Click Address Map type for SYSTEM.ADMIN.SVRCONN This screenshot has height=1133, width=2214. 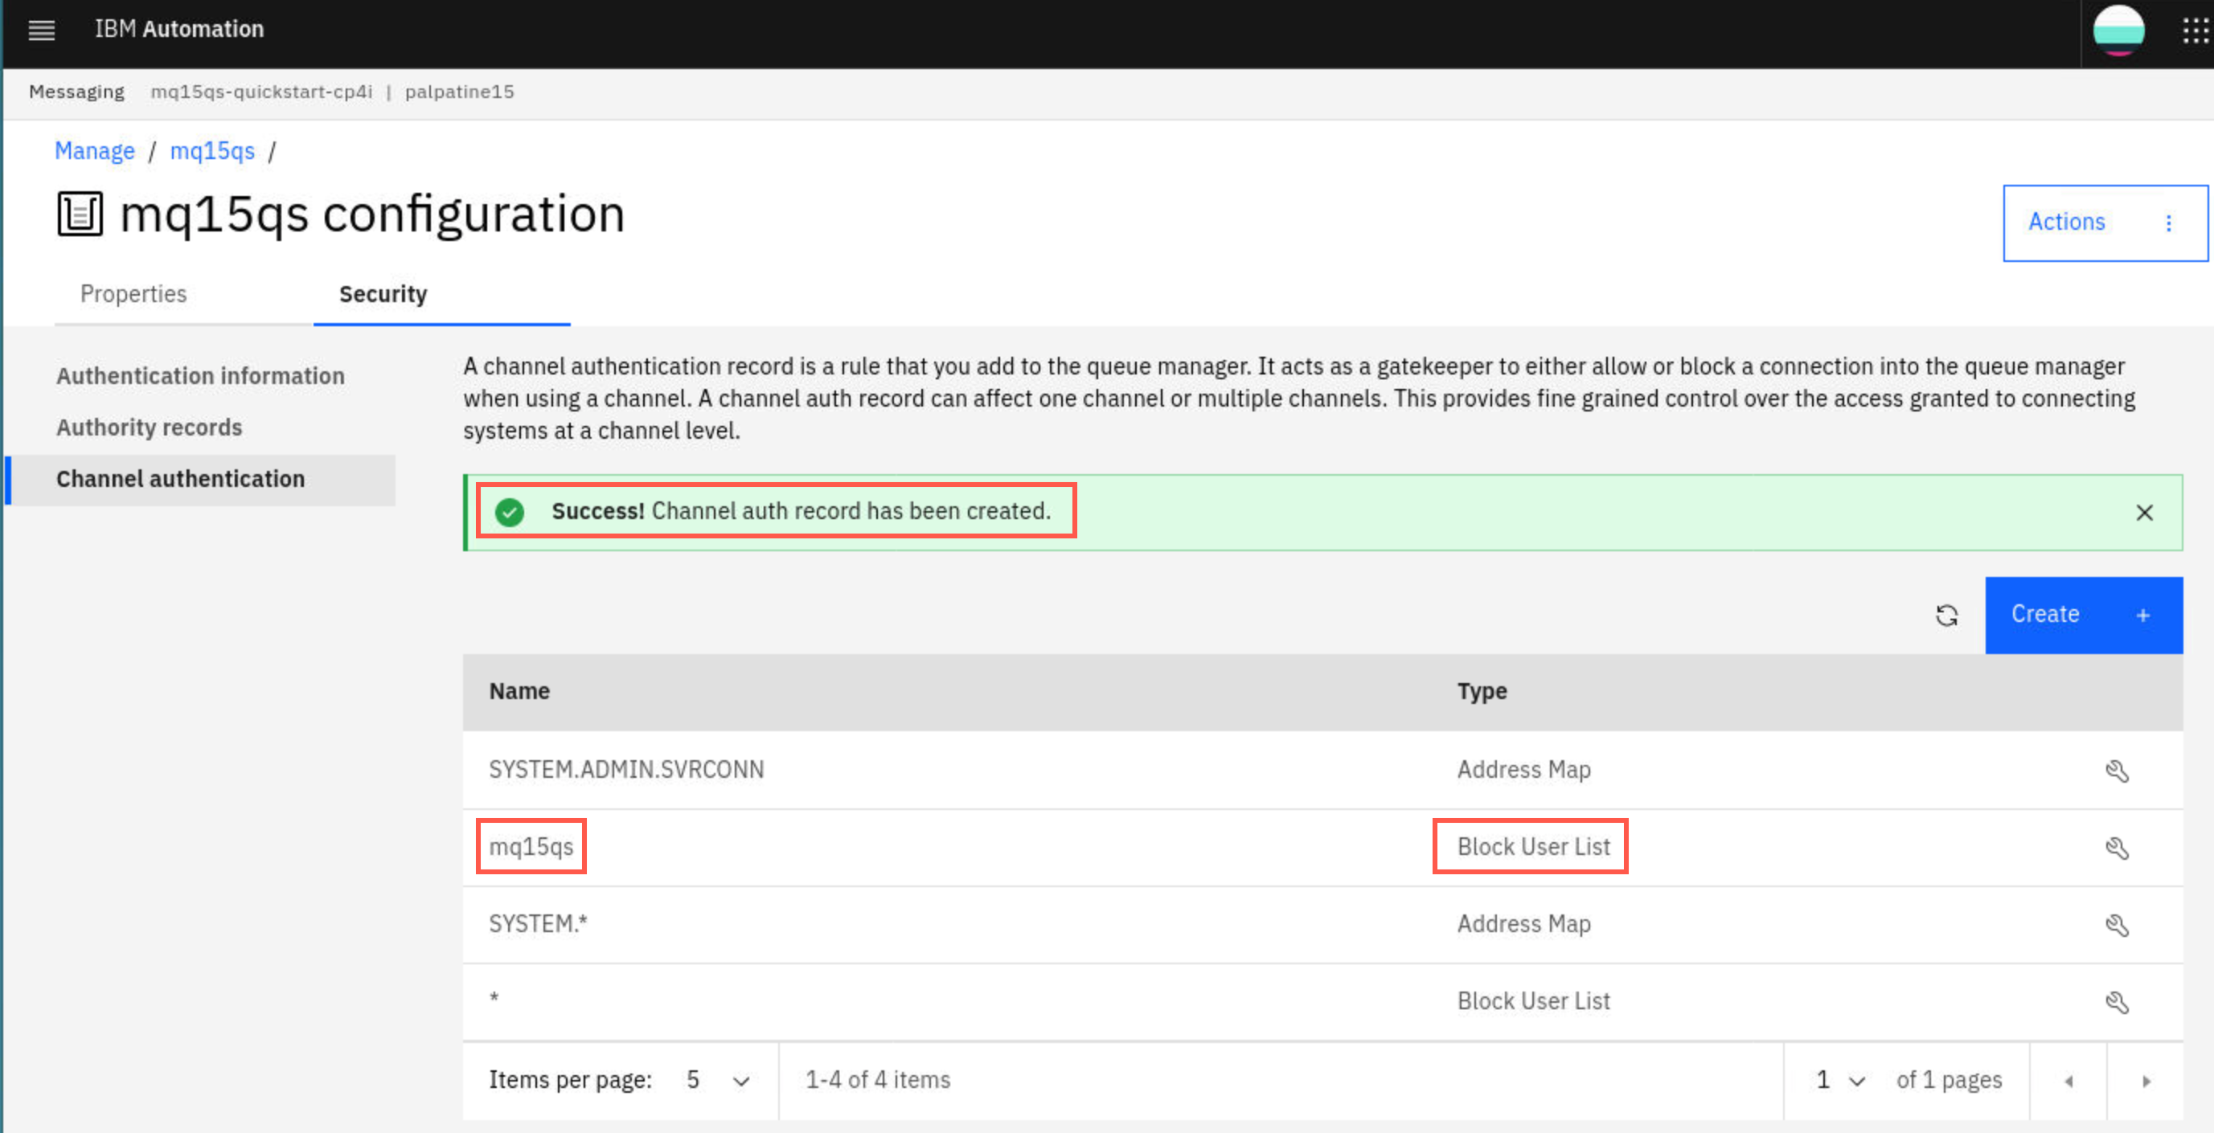[1525, 770]
